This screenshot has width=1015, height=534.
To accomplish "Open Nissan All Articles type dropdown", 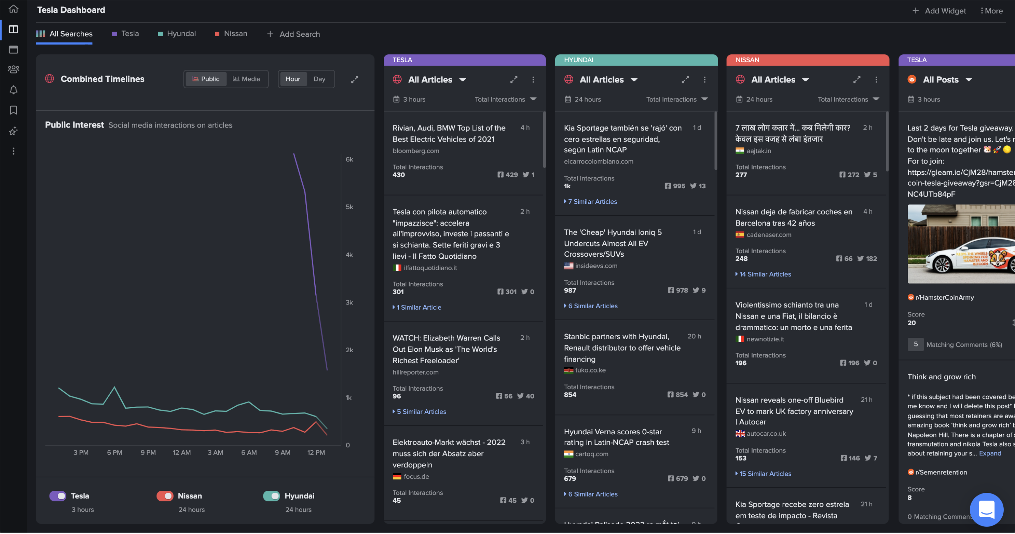I will click(780, 80).
